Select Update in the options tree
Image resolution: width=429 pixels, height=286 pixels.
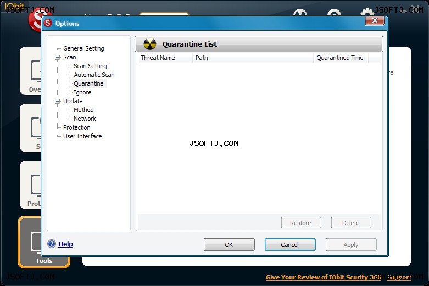[73, 101]
